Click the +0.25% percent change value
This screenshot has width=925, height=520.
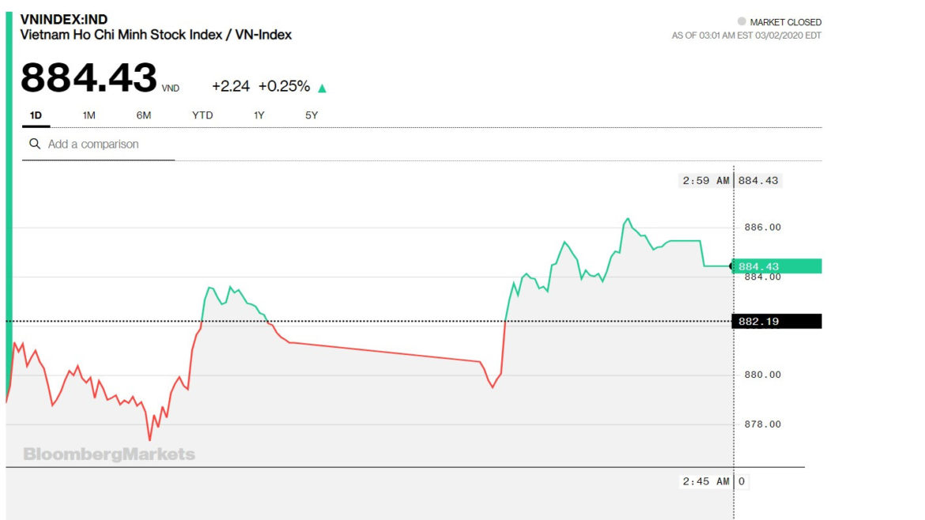pos(284,86)
